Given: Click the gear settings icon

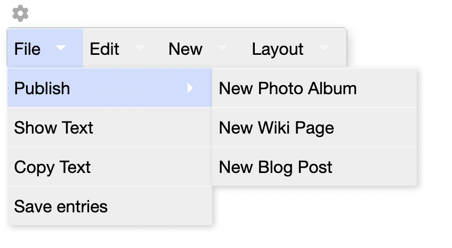Looking at the screenshot, I should [20, 13].
